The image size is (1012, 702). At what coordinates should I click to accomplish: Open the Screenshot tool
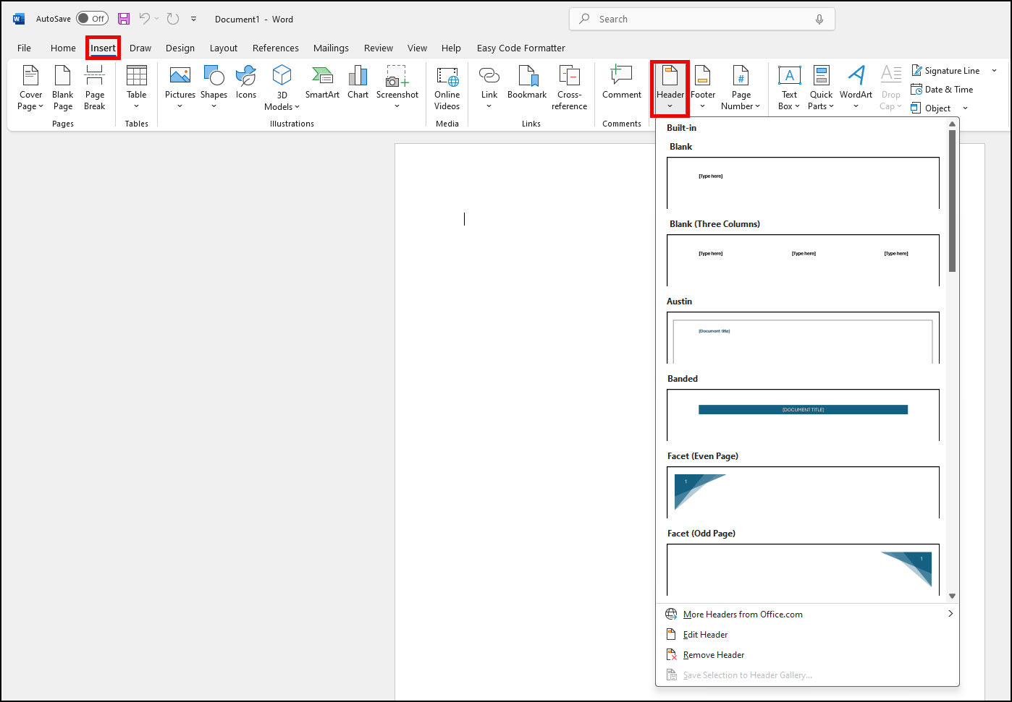click(x=397, y=87)
